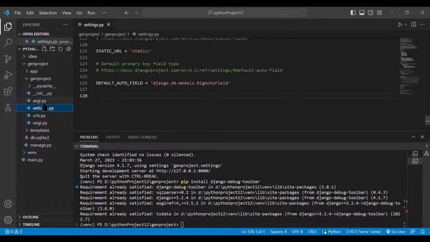Toggle the bottom panel visibility
The height and width of the screenshot is (242, 430).
point(361,13)
